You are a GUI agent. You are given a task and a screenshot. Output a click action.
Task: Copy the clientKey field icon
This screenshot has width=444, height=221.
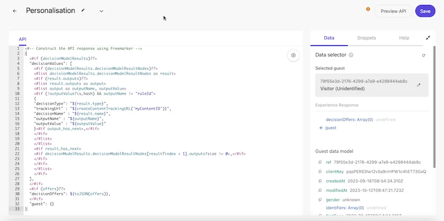pos(320,172)
